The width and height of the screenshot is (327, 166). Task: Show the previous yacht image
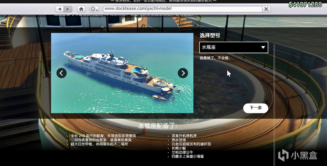click(x=62, y=73)
